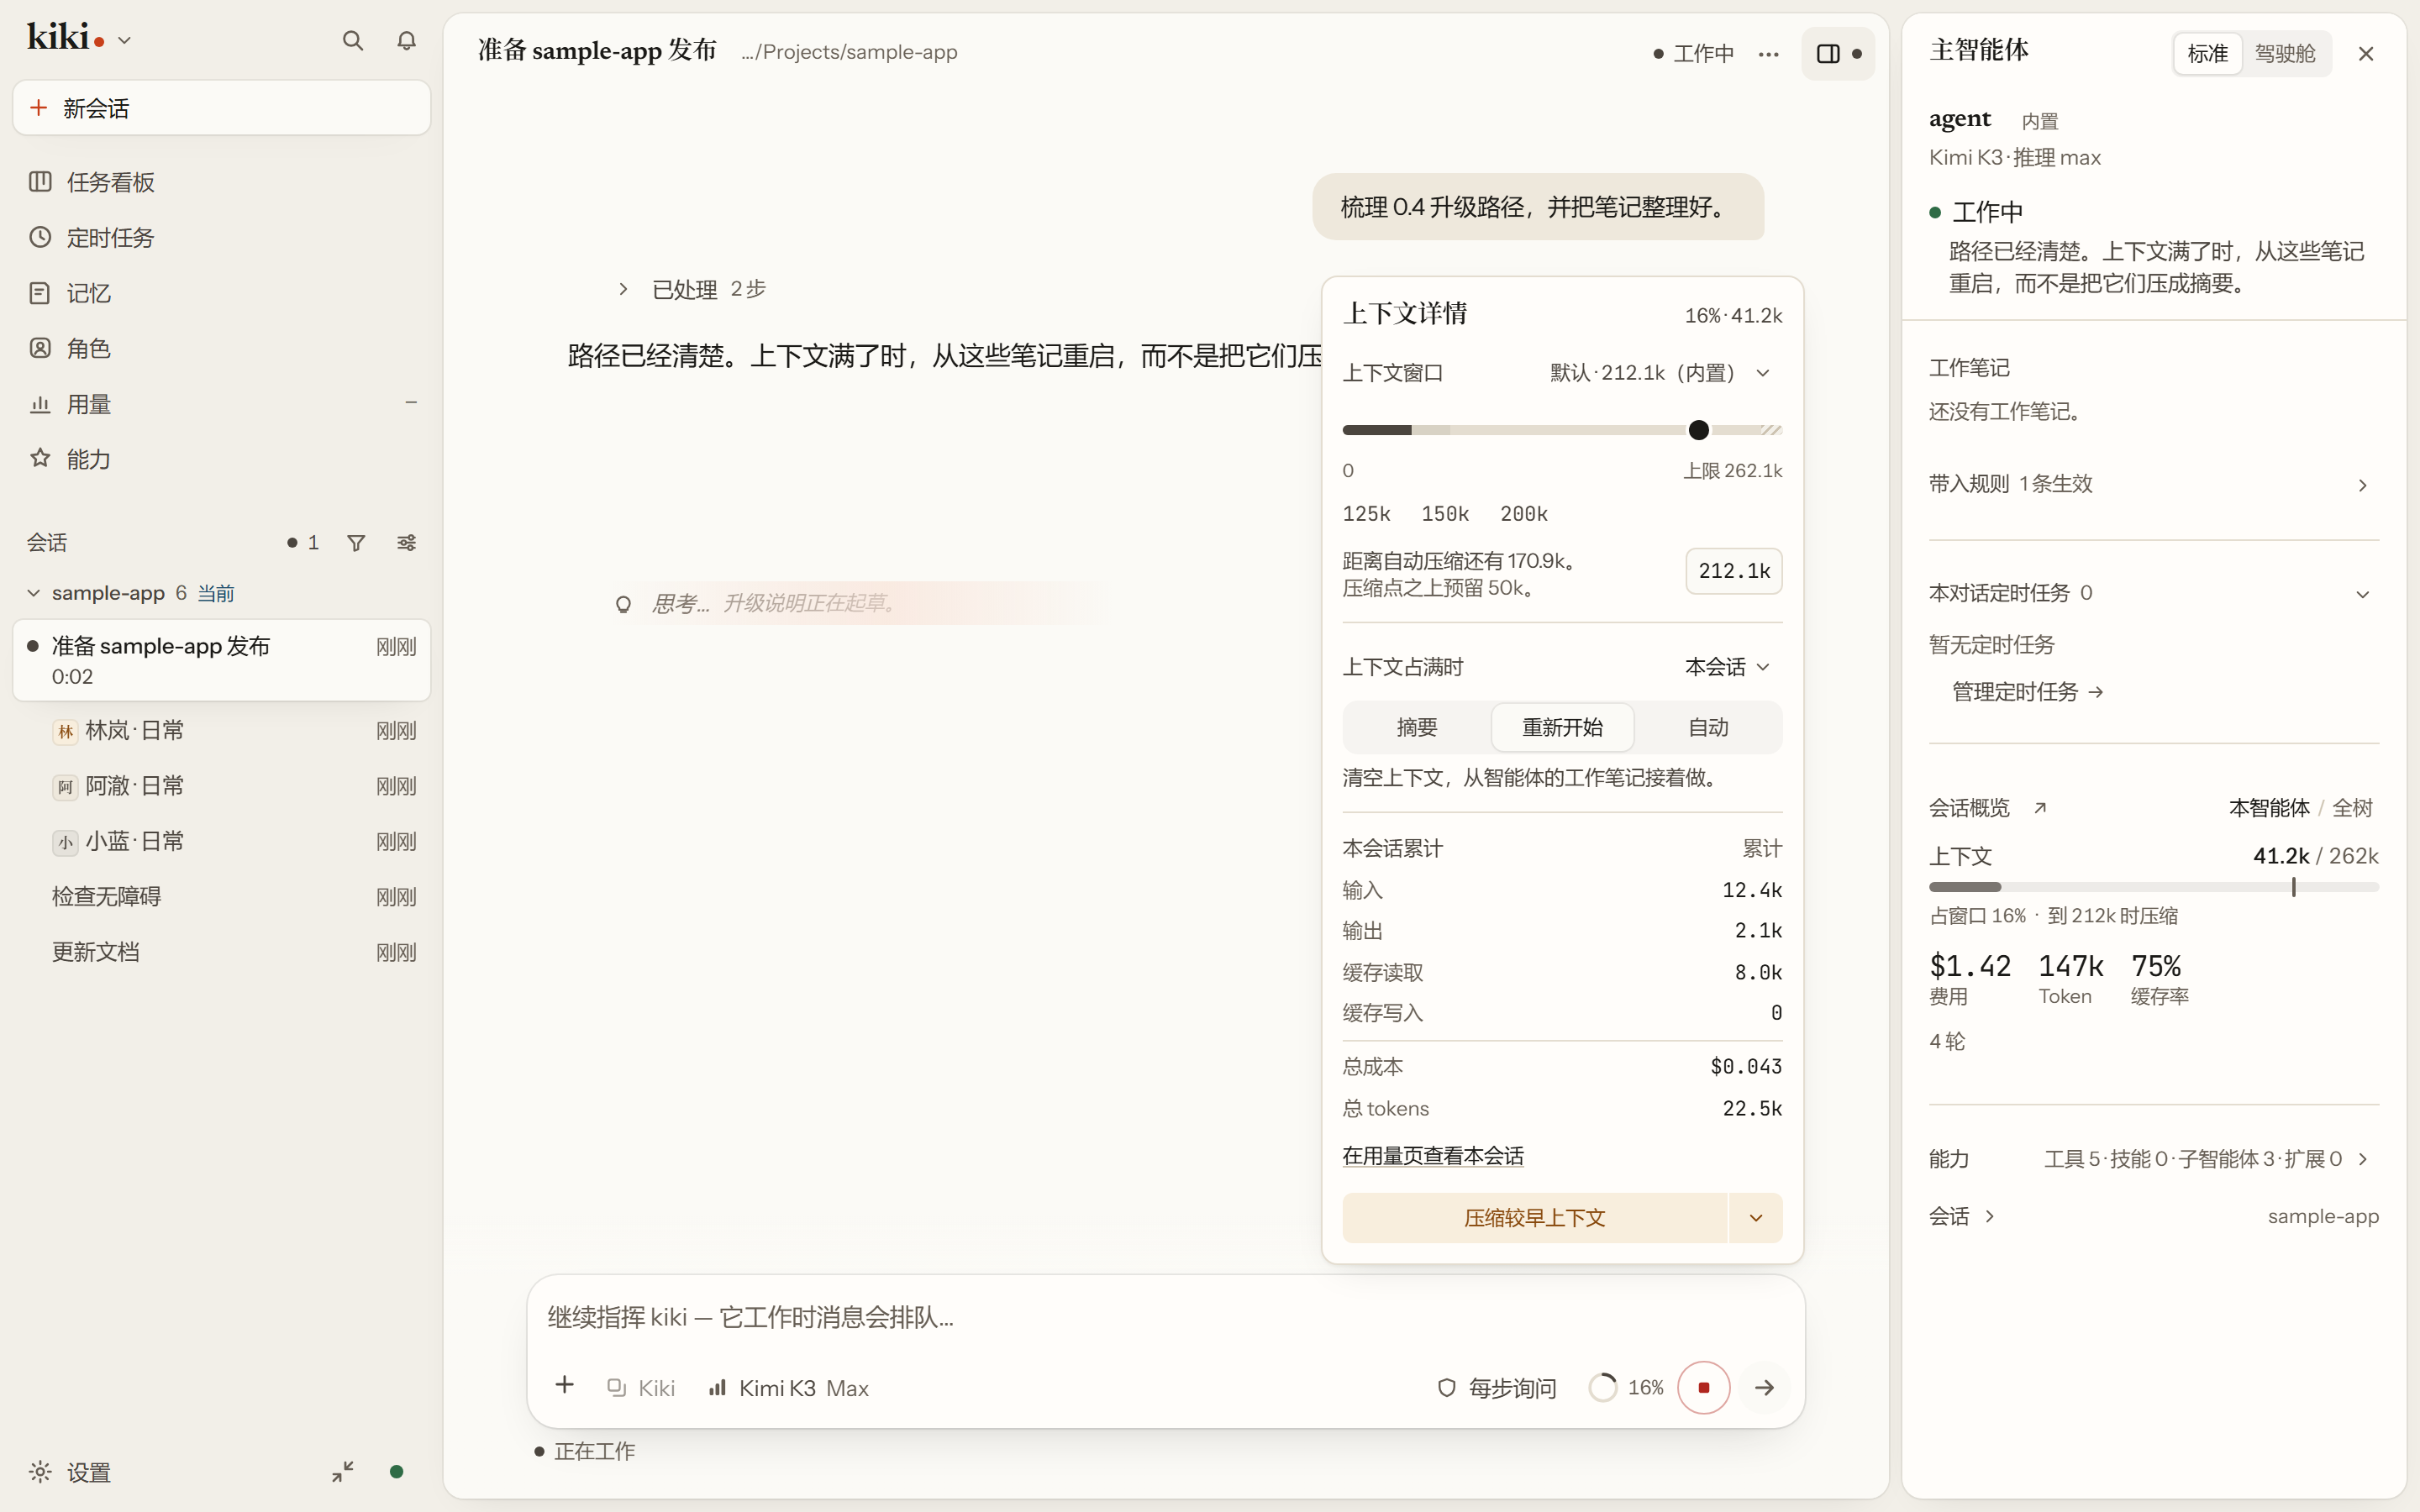Open 定时任务 in the sidebar
2420x1512 pixels.
pyautogui.click(x=221, y=238)
